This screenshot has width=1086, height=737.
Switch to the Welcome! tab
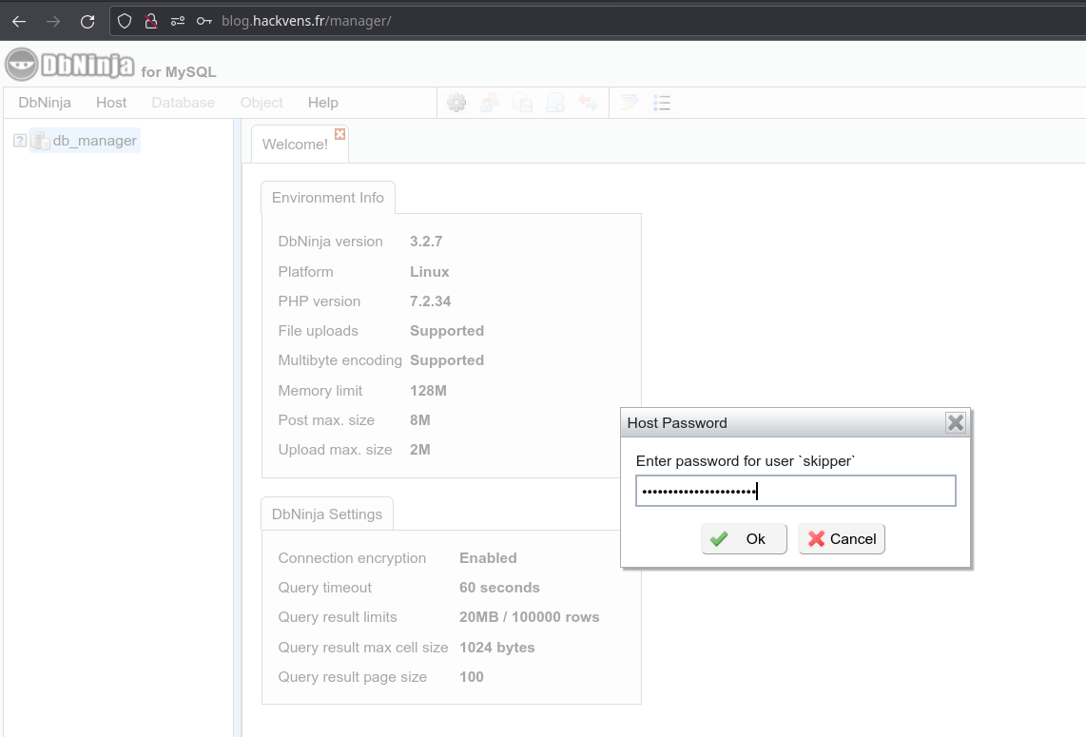295,145
